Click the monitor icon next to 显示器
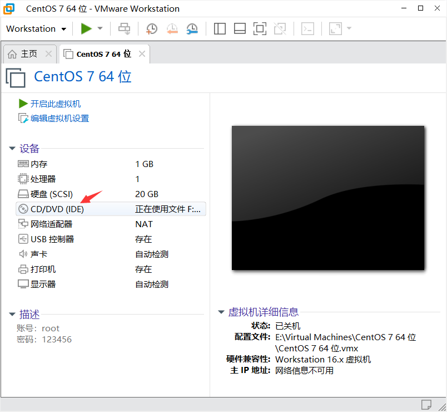Viewport: 447px width, 412px height. [23, 284]
